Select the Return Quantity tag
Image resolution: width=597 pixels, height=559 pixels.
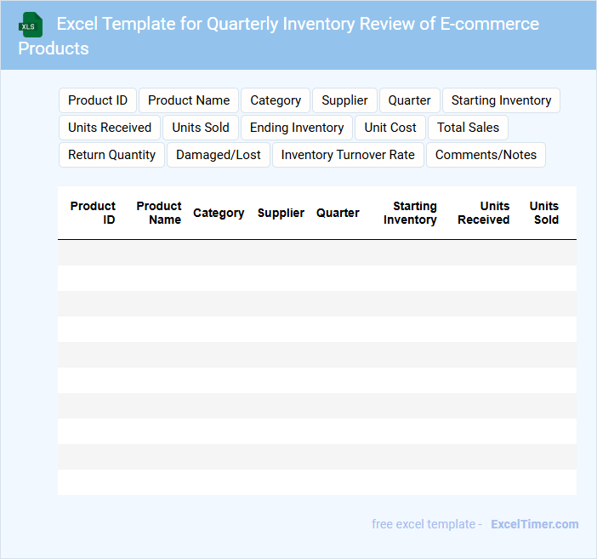[x=111, y=155]
